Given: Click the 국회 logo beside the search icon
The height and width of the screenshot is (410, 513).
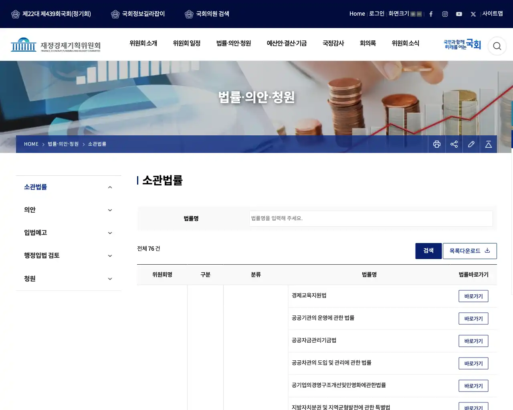Looking at the screenshot, I should click(462, 44).
